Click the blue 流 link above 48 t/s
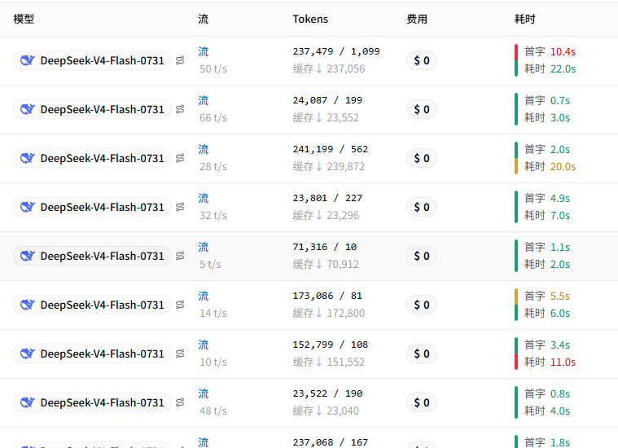This screenshot has width=618, height=448. click(x=204, y=394)
